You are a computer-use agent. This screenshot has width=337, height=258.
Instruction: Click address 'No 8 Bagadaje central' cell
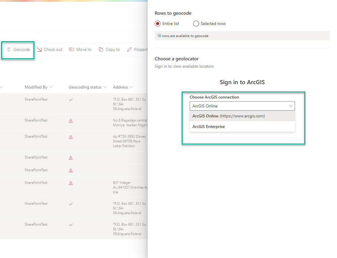click(130, 123)
